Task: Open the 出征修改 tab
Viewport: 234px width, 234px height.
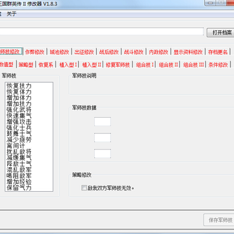Action: [84, 52]
